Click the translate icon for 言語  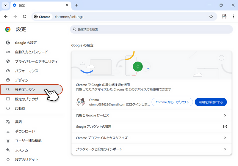point(8,122)
